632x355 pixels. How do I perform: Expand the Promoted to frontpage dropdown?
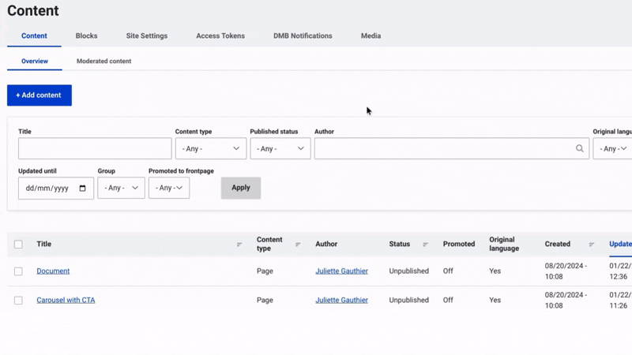pos(169,188)
